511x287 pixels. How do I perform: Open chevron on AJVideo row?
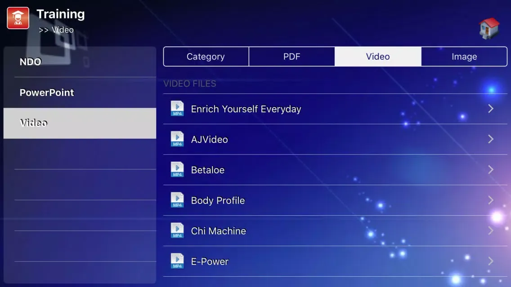(x=491, y=139)
